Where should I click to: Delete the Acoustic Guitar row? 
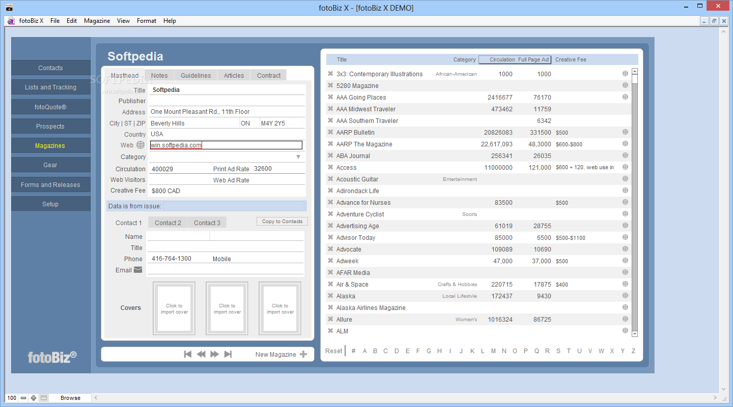(x=330, y=179)
